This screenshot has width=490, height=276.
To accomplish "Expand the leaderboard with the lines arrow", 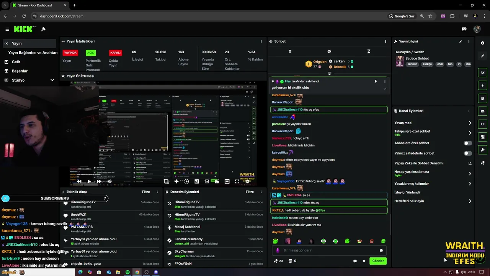I will (x=329, y=73).
